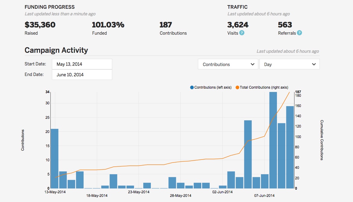
Task: Click the Traffic last updated 6 hours note
Action: tap(259, 14)
